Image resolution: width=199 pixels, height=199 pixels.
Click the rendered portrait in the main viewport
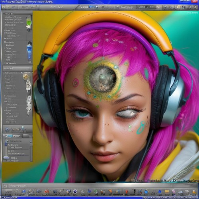pyautogui.click(x=115, y=97)
